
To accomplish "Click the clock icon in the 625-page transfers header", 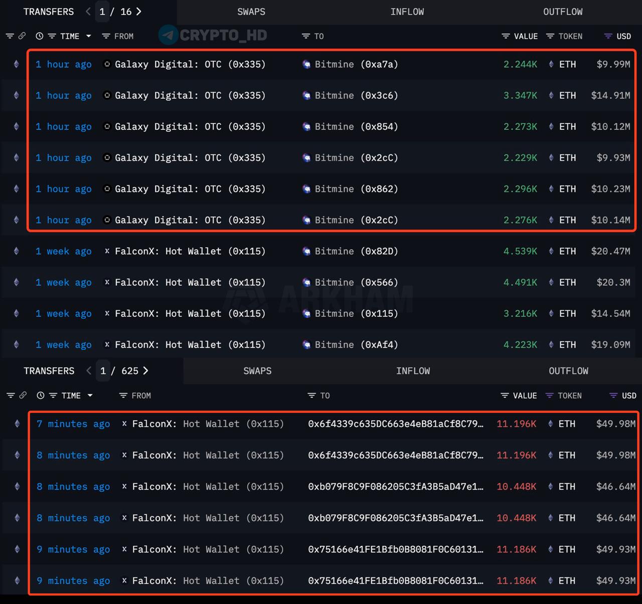I will pos(40,395).
